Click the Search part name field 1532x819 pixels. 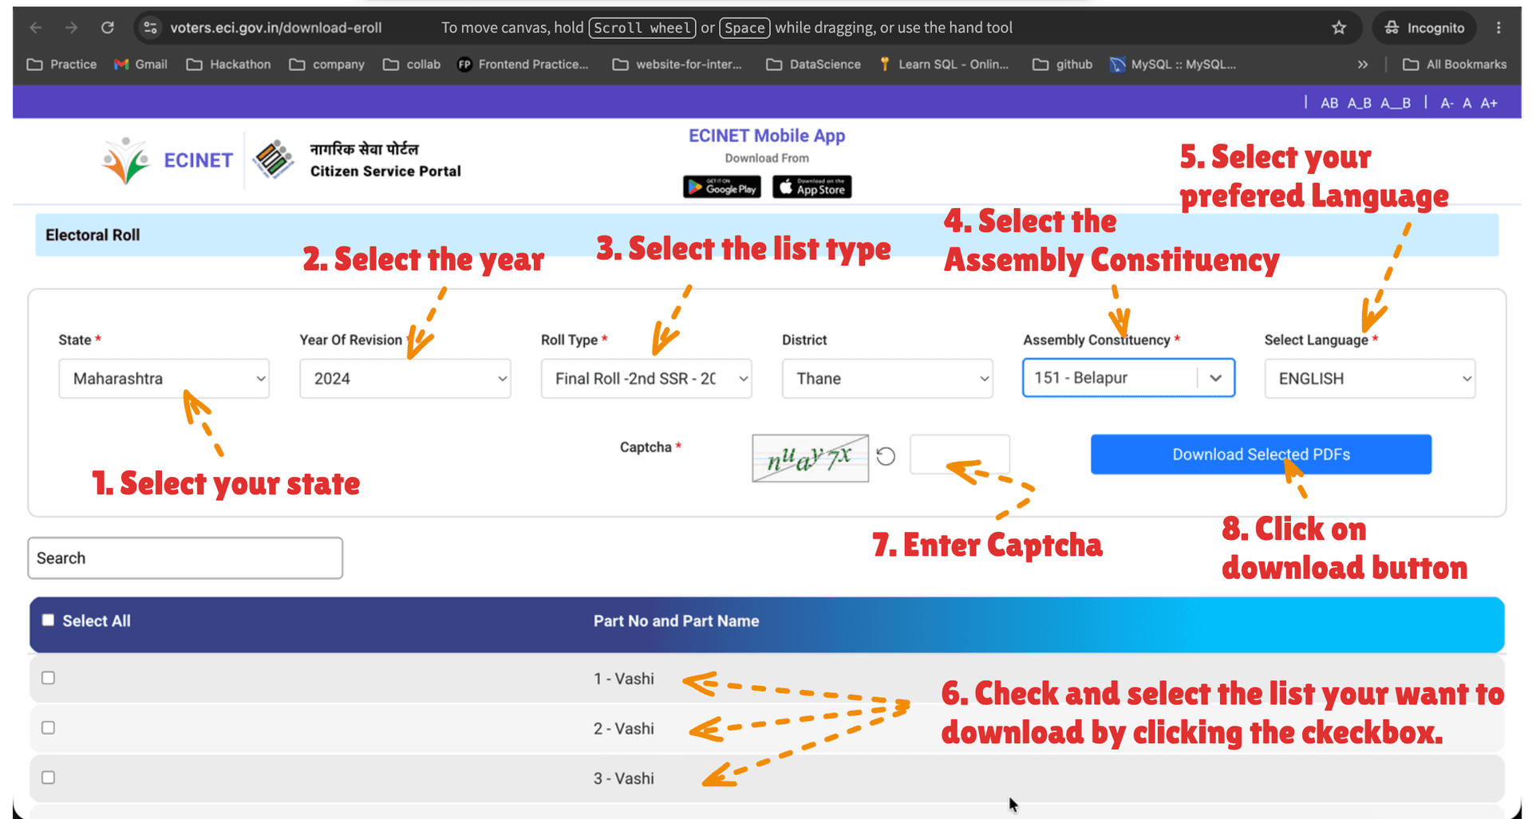(x=185, y=558)
